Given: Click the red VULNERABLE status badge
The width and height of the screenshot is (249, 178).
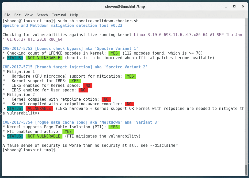Looking at the screenshot, I should [x=39, y=109].
